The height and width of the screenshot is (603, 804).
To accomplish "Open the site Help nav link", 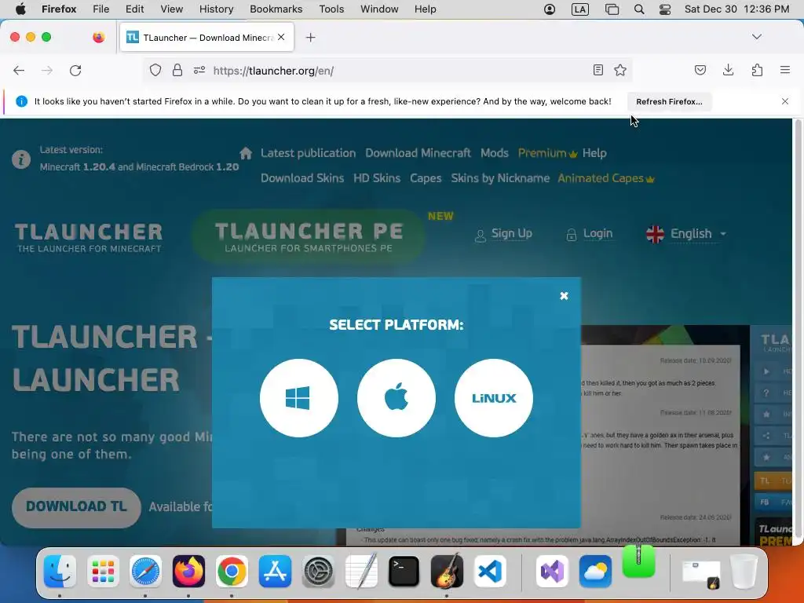I will pyautogui.click(x=594, y=153).
